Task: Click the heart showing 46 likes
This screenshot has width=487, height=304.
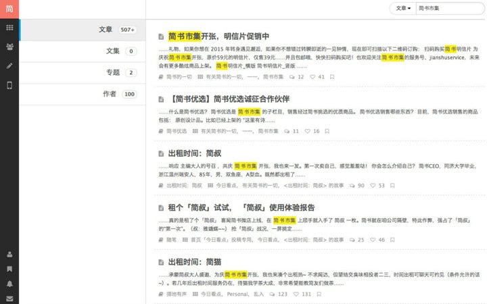Action: coord(373,240)
